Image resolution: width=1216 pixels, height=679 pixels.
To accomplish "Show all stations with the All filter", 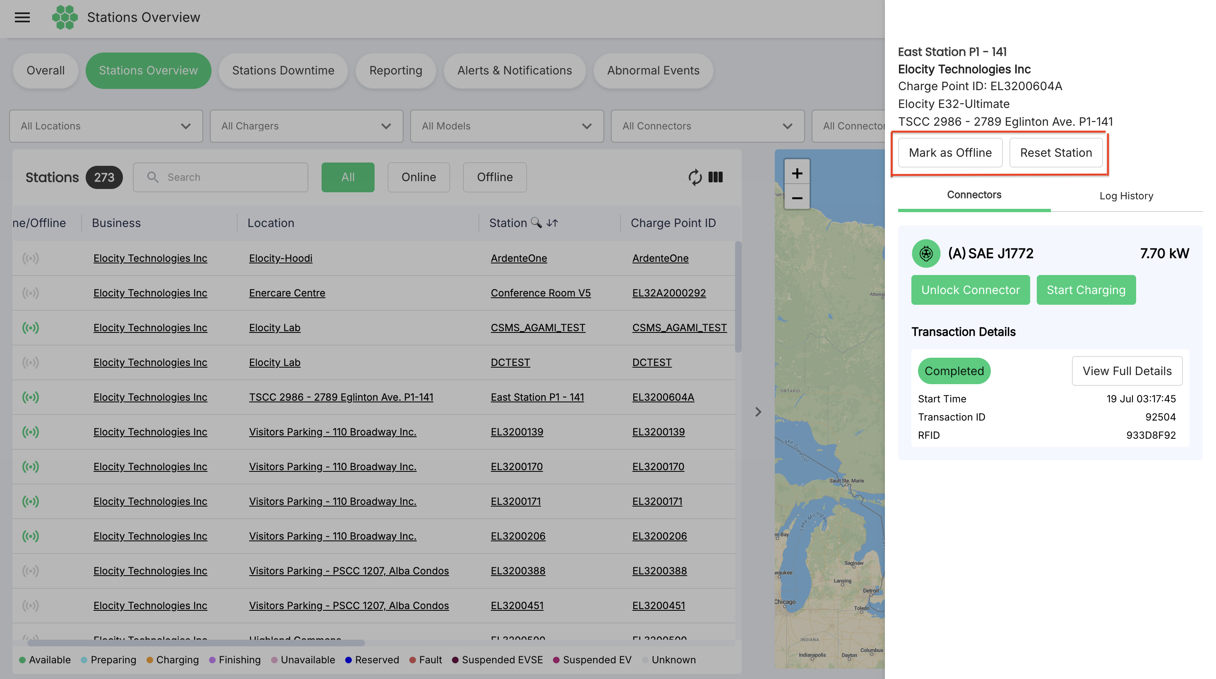I will click(348, 177).
